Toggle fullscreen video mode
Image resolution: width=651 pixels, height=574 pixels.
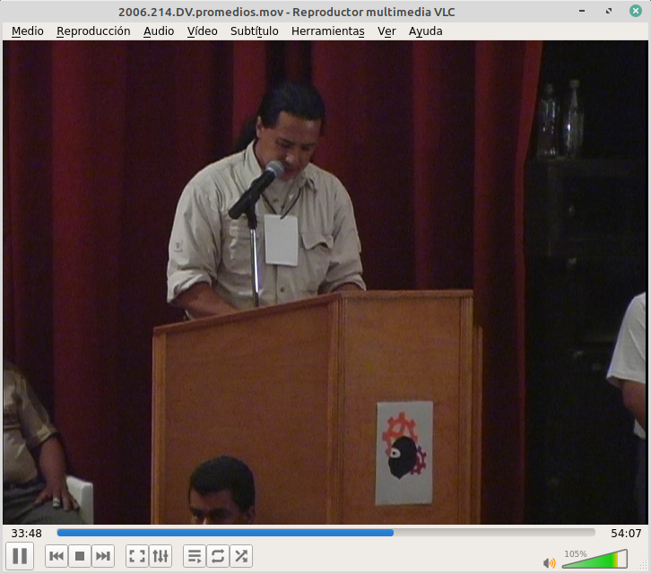pyautogui.click(x=137, y=556)
